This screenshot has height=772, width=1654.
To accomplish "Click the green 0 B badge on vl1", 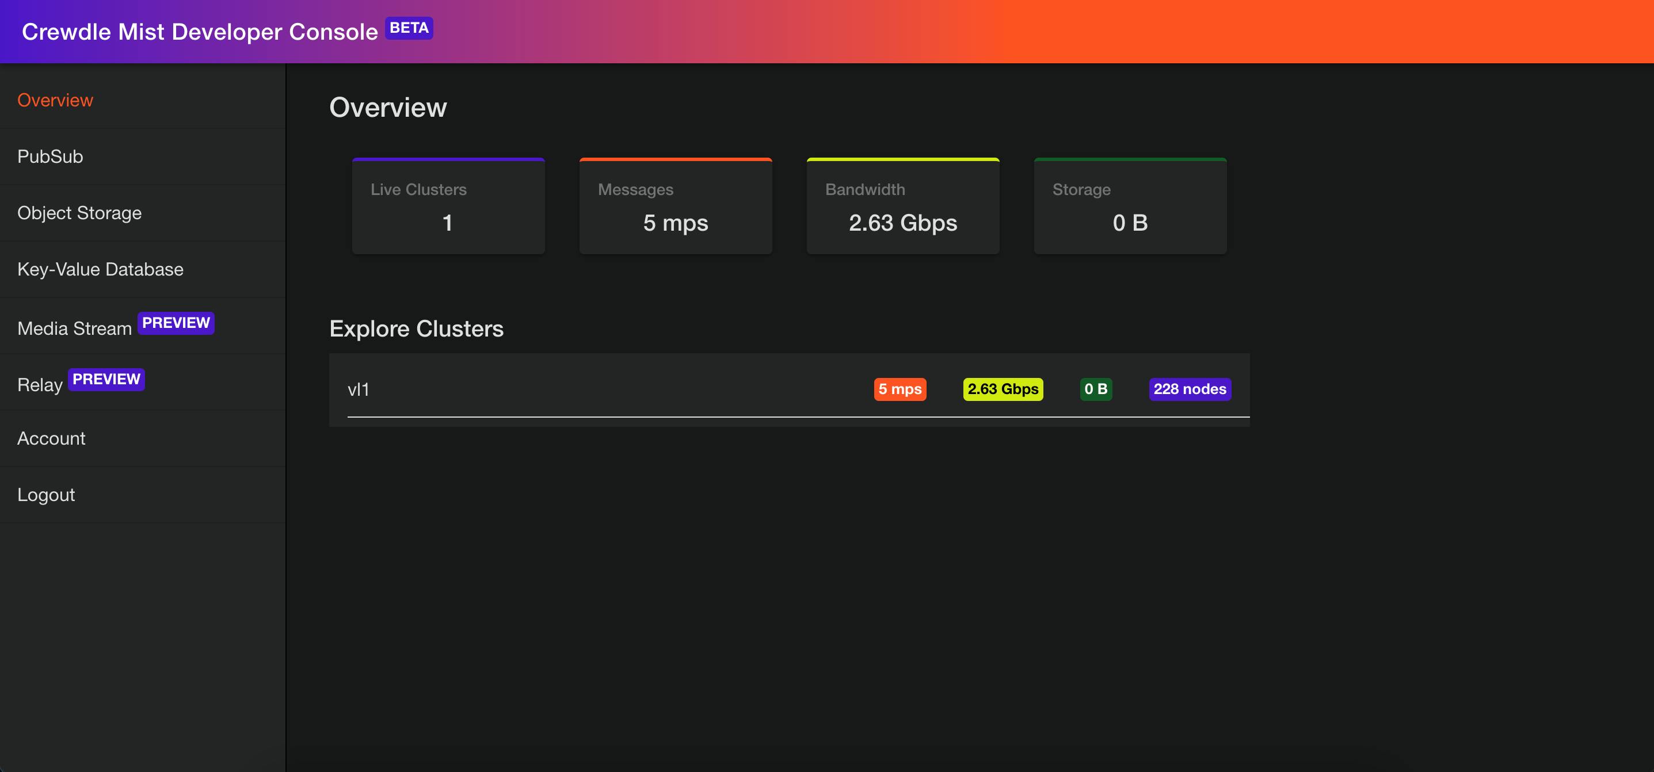I will (x=1096, y=389).
